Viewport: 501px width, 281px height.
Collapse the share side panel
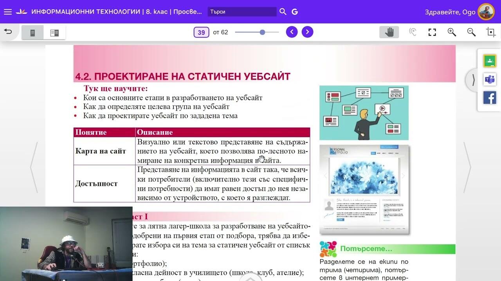coord(473,80)
